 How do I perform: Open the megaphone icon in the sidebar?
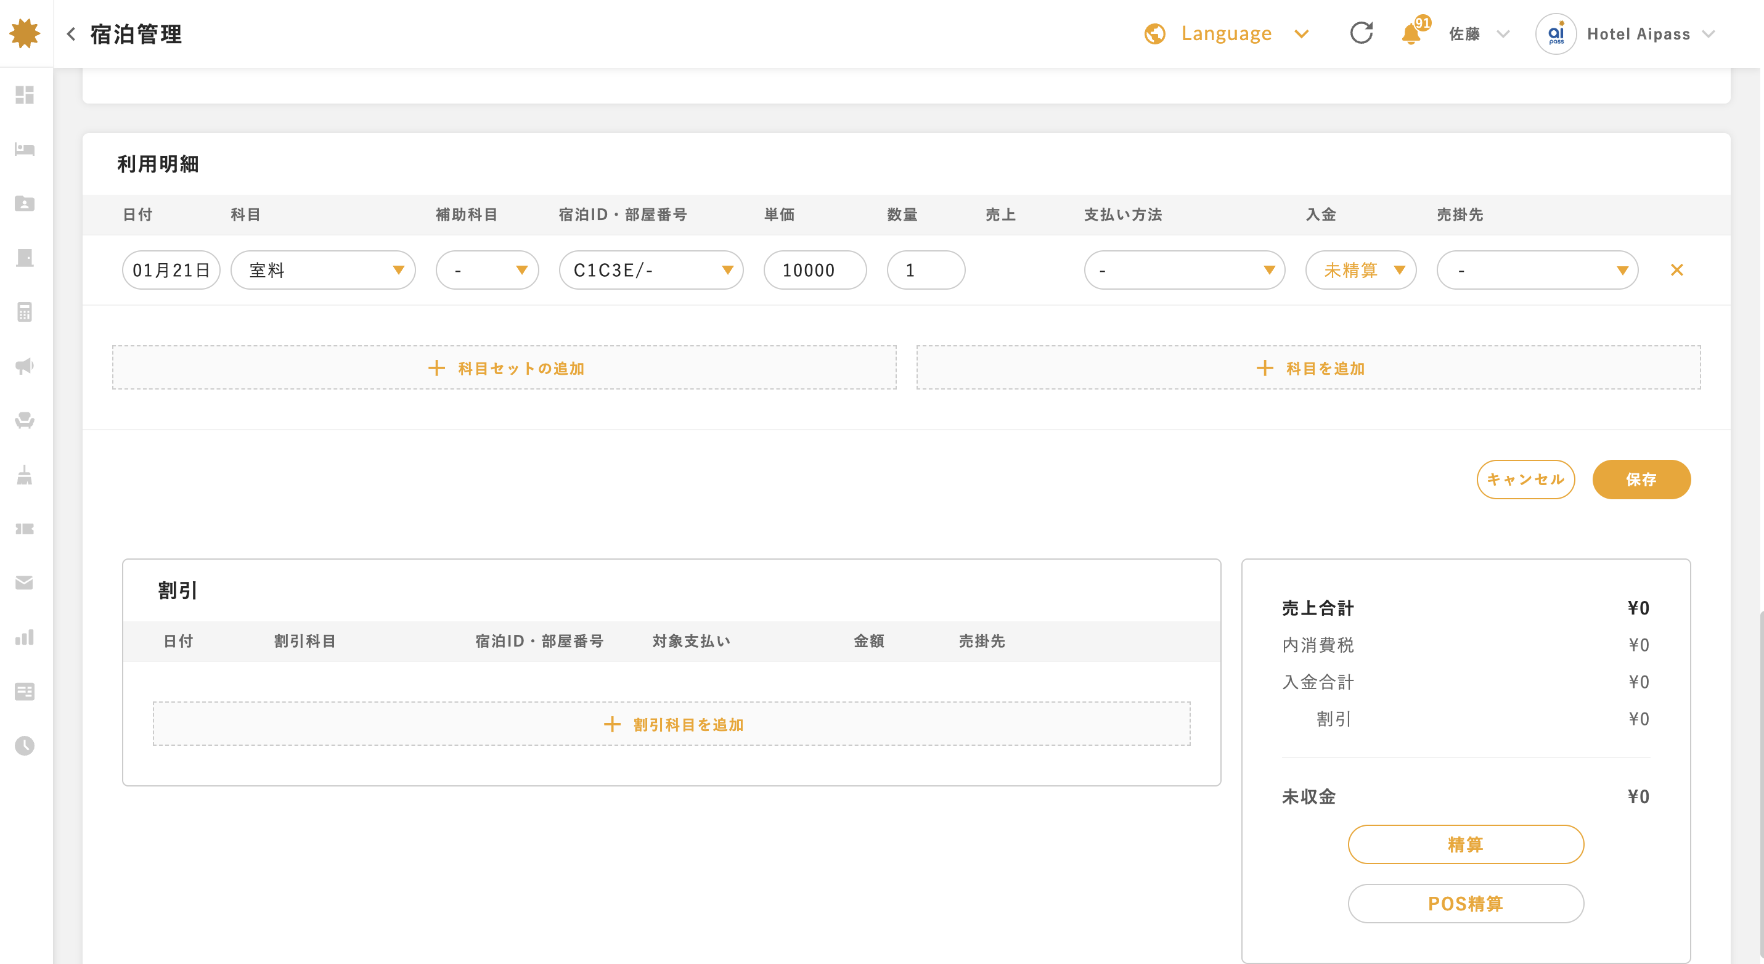click(x=25, y=366)
